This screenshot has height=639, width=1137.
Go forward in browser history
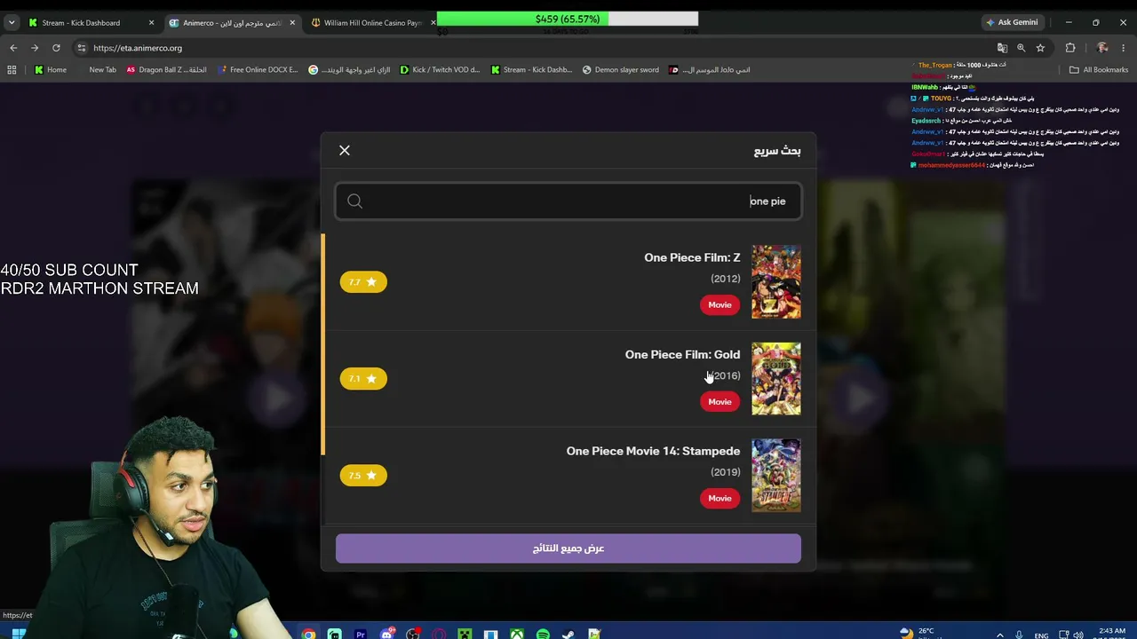[35, 48]
